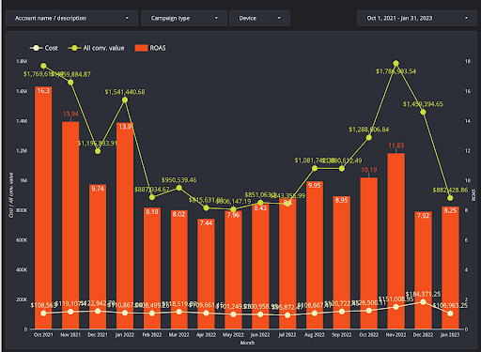Image resolution: width=481 pixels, height=352 pixels.
Task: Expand the Campaign type filter
Action: tap(184, 18)
